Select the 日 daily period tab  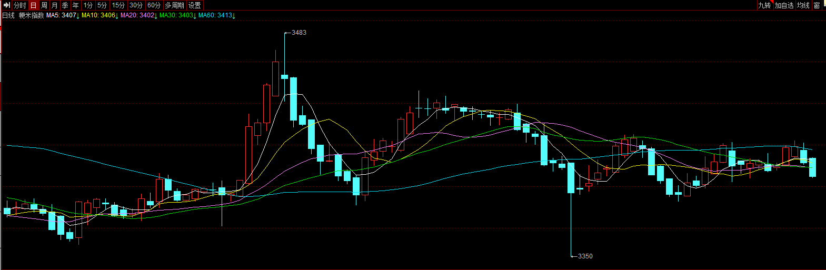34,5
